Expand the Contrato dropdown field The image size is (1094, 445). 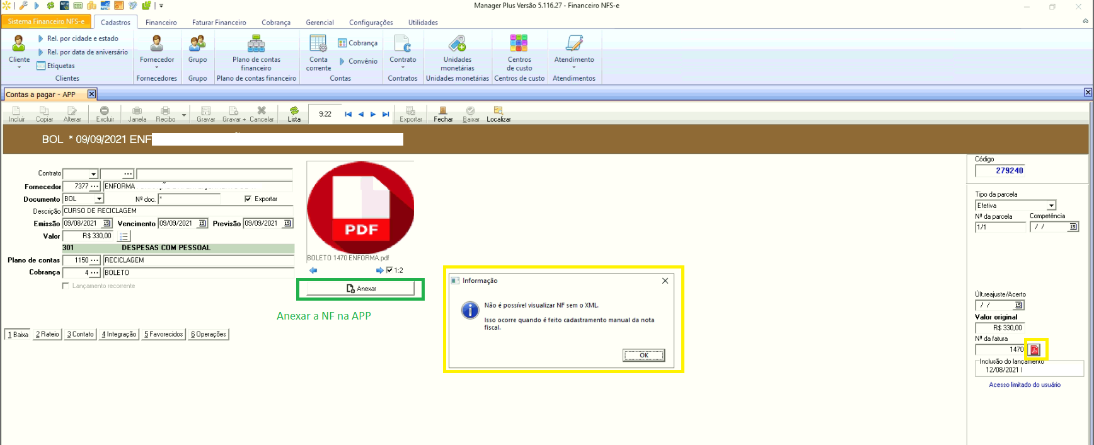(93, 174)
